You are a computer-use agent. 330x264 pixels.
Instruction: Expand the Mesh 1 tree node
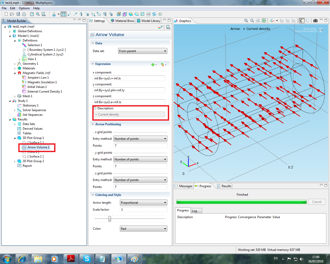(x=15, y=96)
